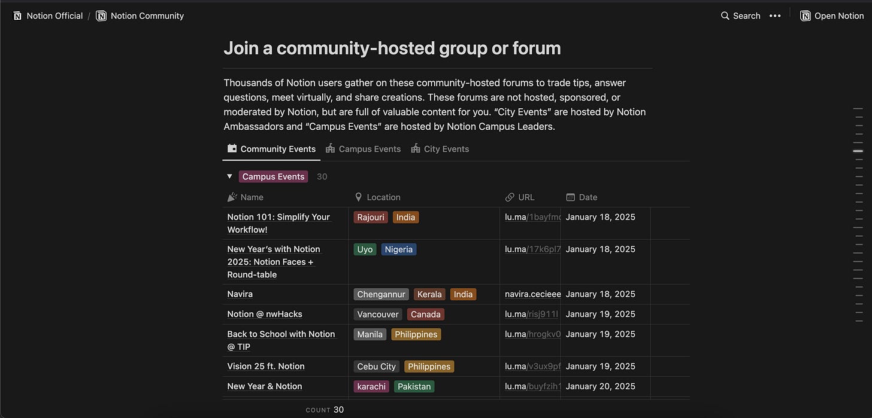Click the Location column pin icon
The height and width of the screenshot is (418, 872).
(x=358, y=197)
